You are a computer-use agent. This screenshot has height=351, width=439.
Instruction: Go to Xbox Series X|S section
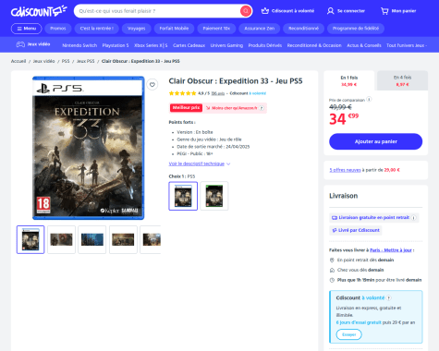pos(151,45)
